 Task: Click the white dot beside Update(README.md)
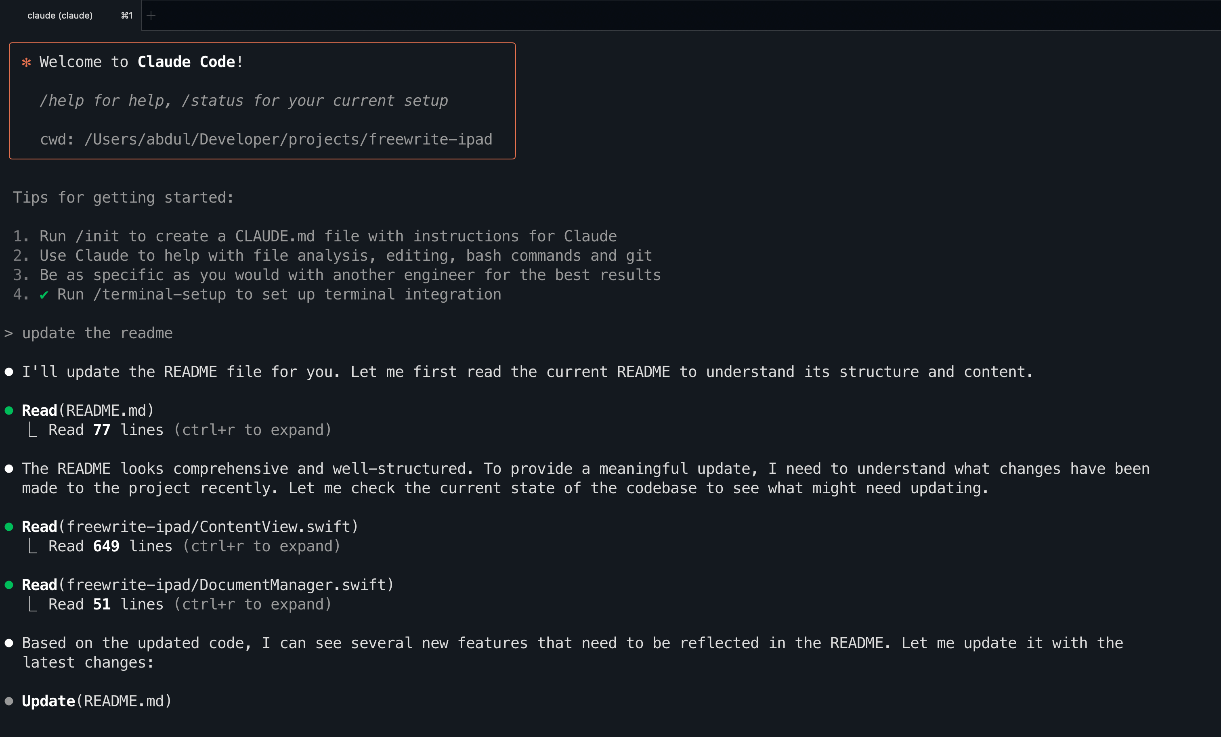(9, 700)
